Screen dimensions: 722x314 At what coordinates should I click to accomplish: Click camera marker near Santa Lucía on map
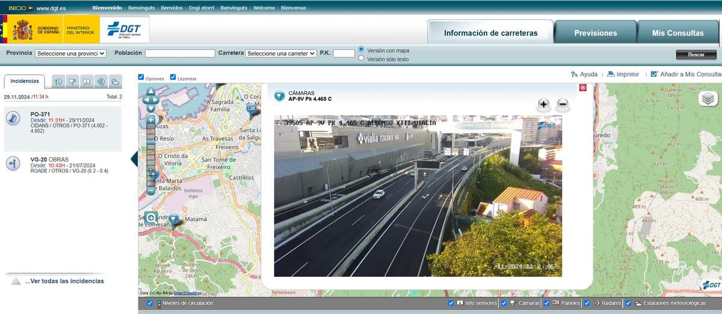252,109
